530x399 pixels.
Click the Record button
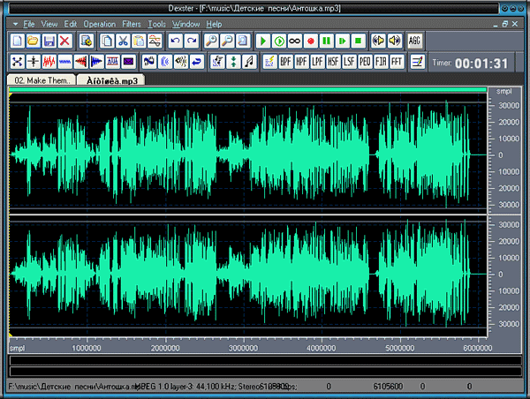(x=310, y=41)
